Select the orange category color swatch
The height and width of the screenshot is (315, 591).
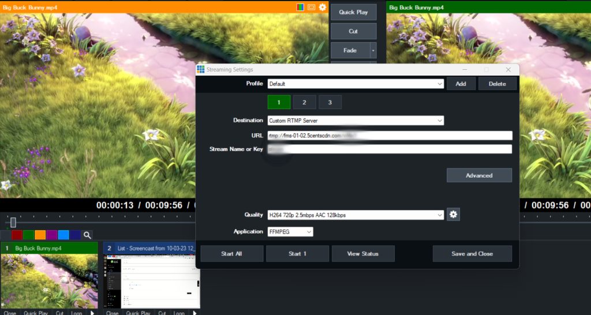coord(40,235)
